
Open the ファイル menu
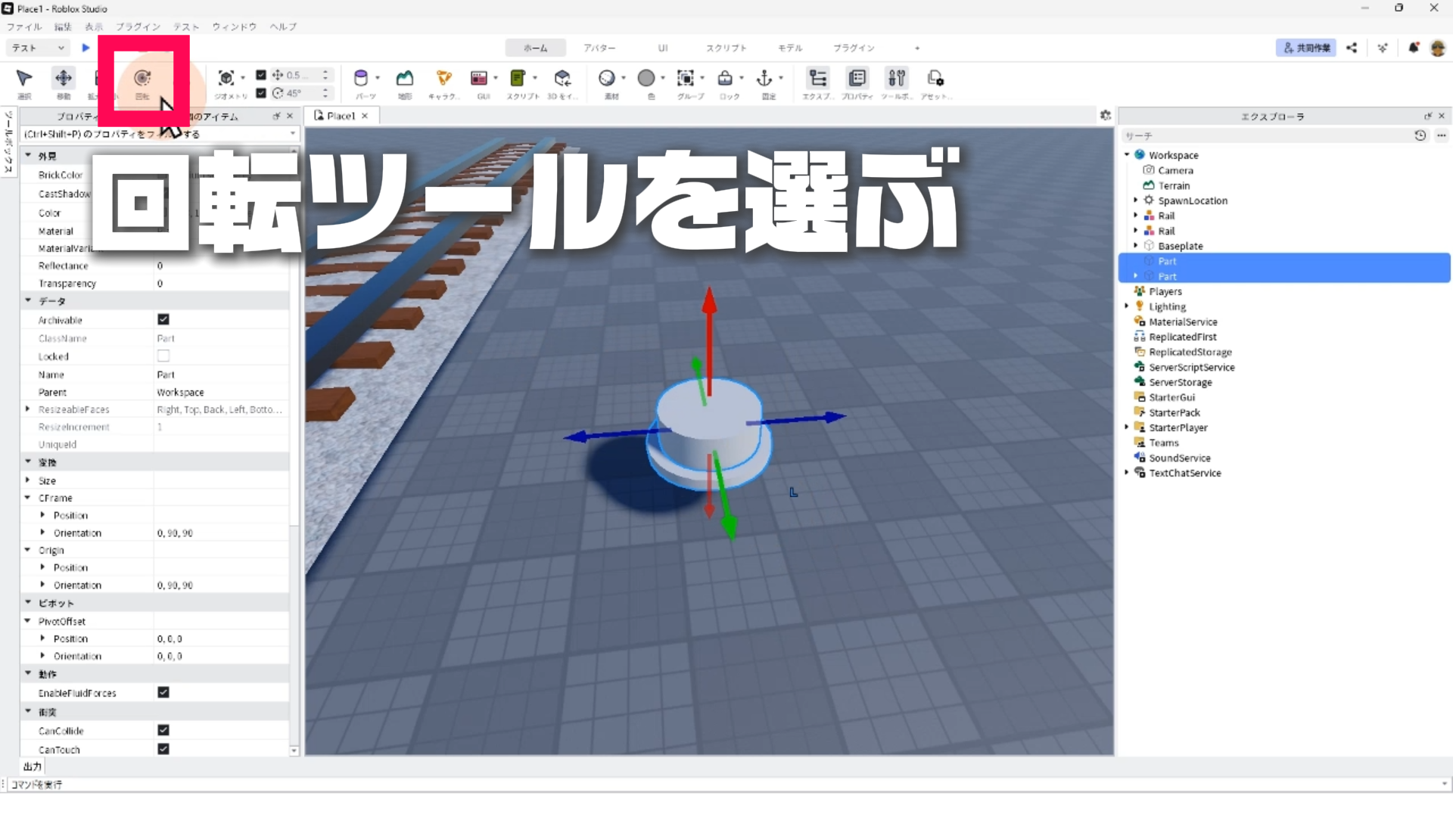pos(24,26)
